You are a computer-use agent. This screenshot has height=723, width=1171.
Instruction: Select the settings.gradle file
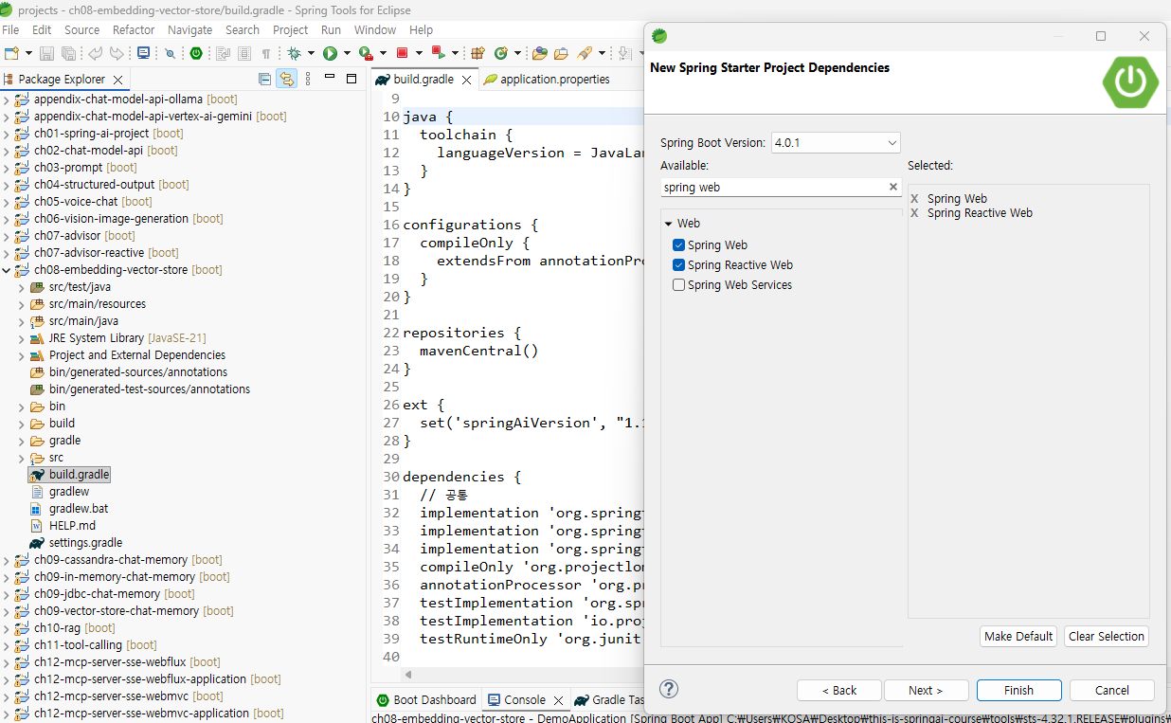(85, 543)
